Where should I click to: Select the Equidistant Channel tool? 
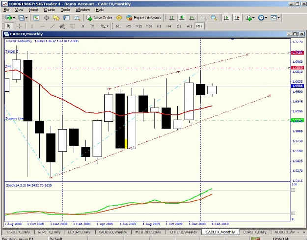[x=62, y=26]
